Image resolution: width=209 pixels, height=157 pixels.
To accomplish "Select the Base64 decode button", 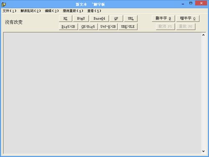I will 99,18.
